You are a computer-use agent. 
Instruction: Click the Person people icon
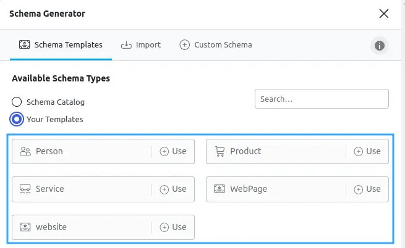coord(25,151)
